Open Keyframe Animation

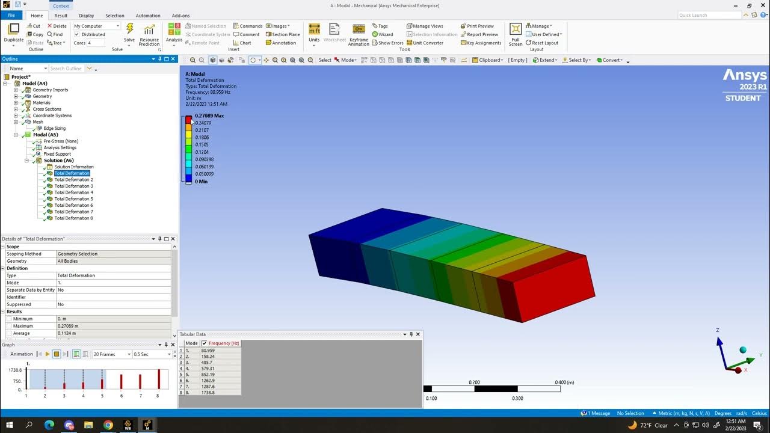pyautogui.click(x=359, y=35)
